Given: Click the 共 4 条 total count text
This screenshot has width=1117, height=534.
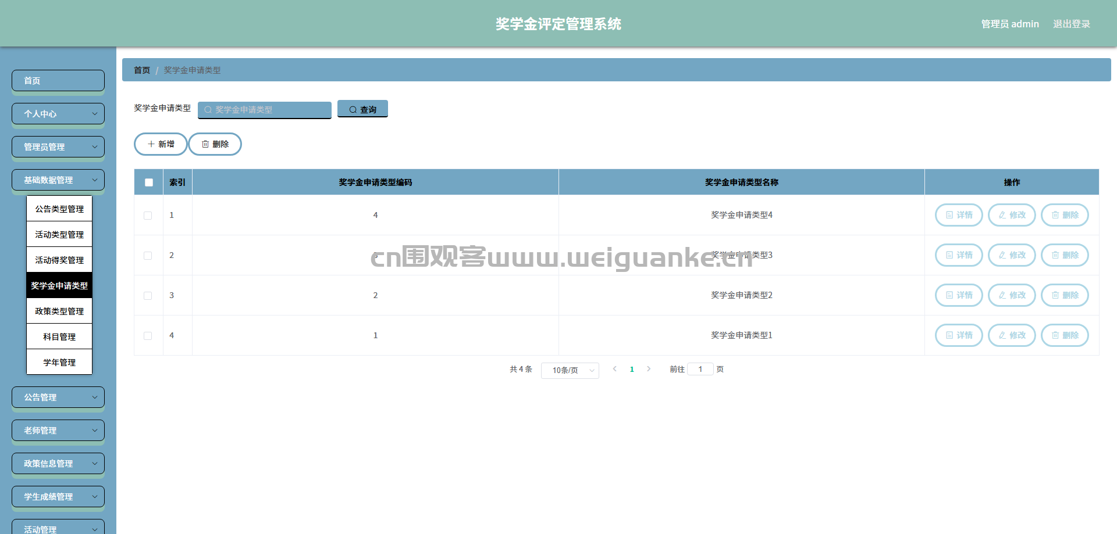Looking at the screenshot, I should [x=521, y=369].
